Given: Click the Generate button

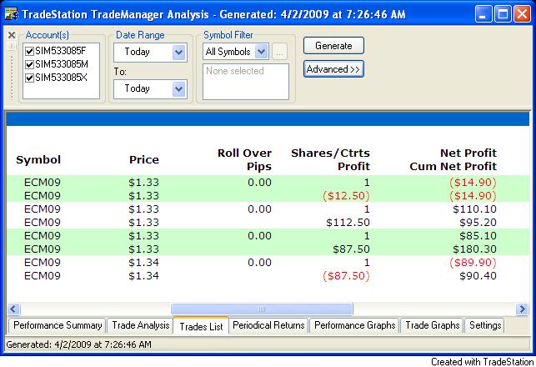Looking at the screenshot, I should click(333, 46).
